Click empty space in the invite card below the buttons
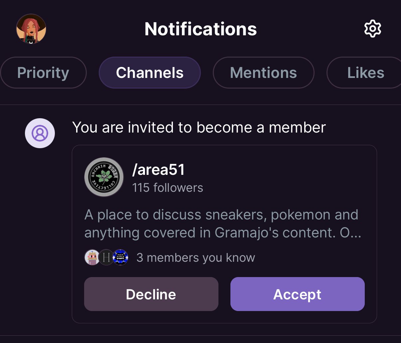Screen dimensions: 401x343 point(224,317)
